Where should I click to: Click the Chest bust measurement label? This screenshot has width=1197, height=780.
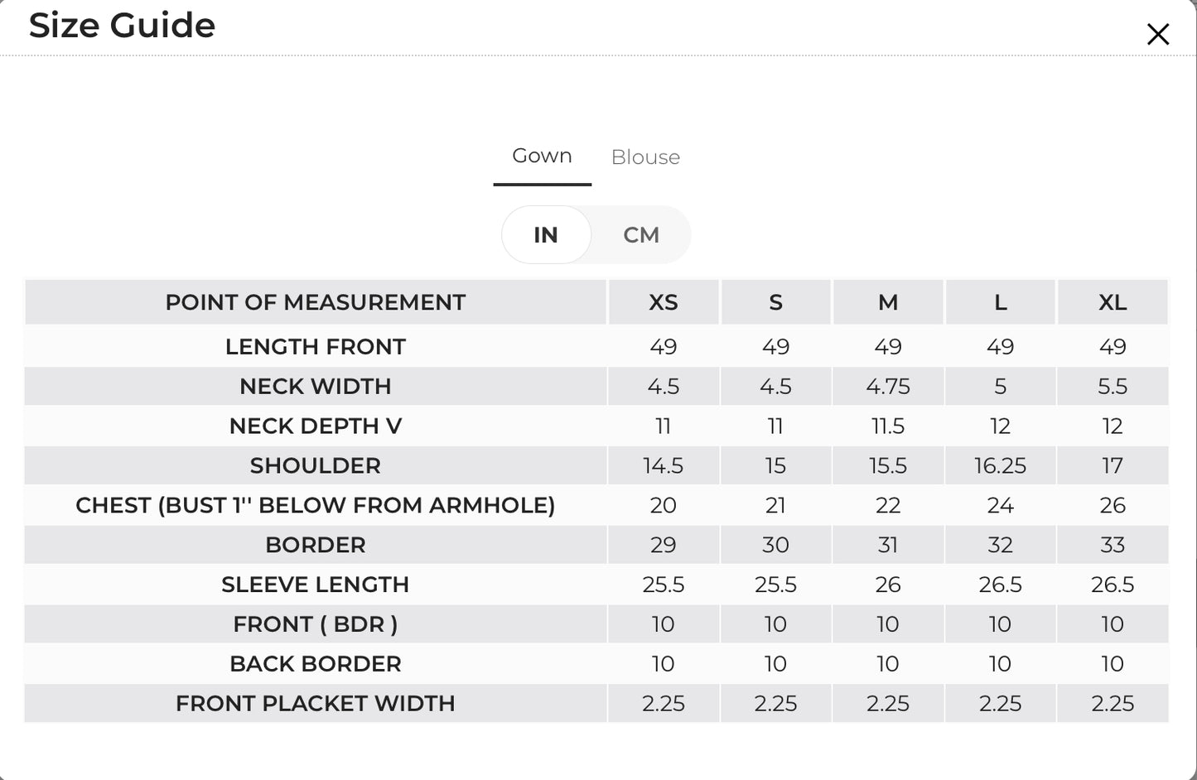[316, 506]
